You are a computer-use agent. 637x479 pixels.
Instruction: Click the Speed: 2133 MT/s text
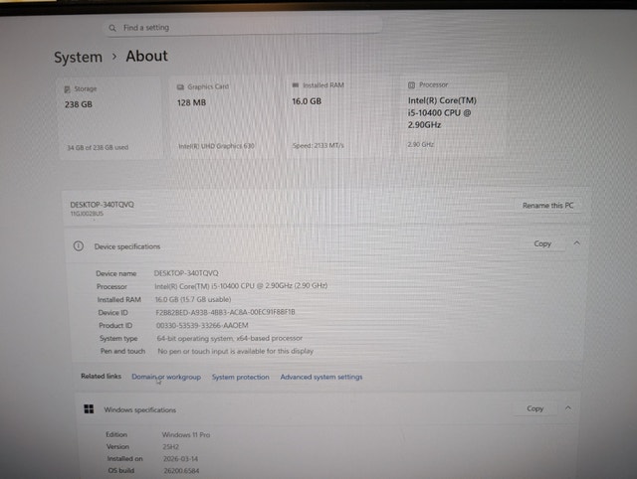(x=318, y=145)
